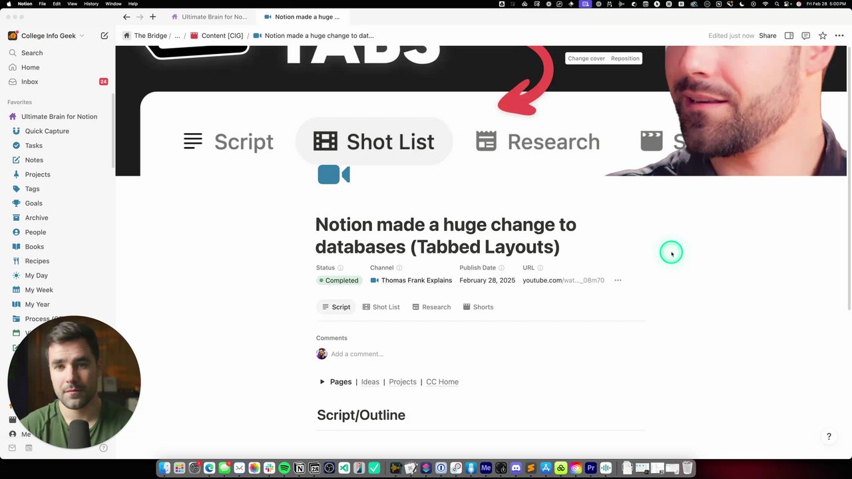Open Spotify from the Dock
This screenshot has width=852, height=479.
284,468
